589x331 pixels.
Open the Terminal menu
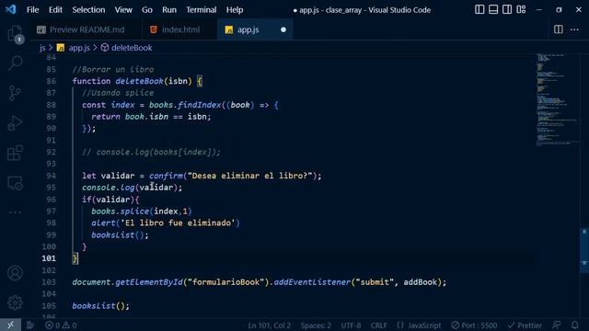pyautogui.click(x=201, y=10)
